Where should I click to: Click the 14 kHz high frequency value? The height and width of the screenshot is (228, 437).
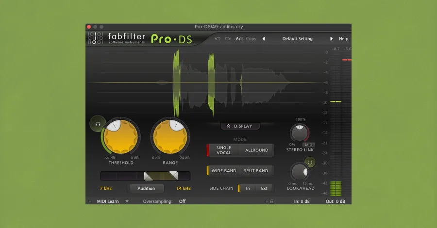coord(184,189)
